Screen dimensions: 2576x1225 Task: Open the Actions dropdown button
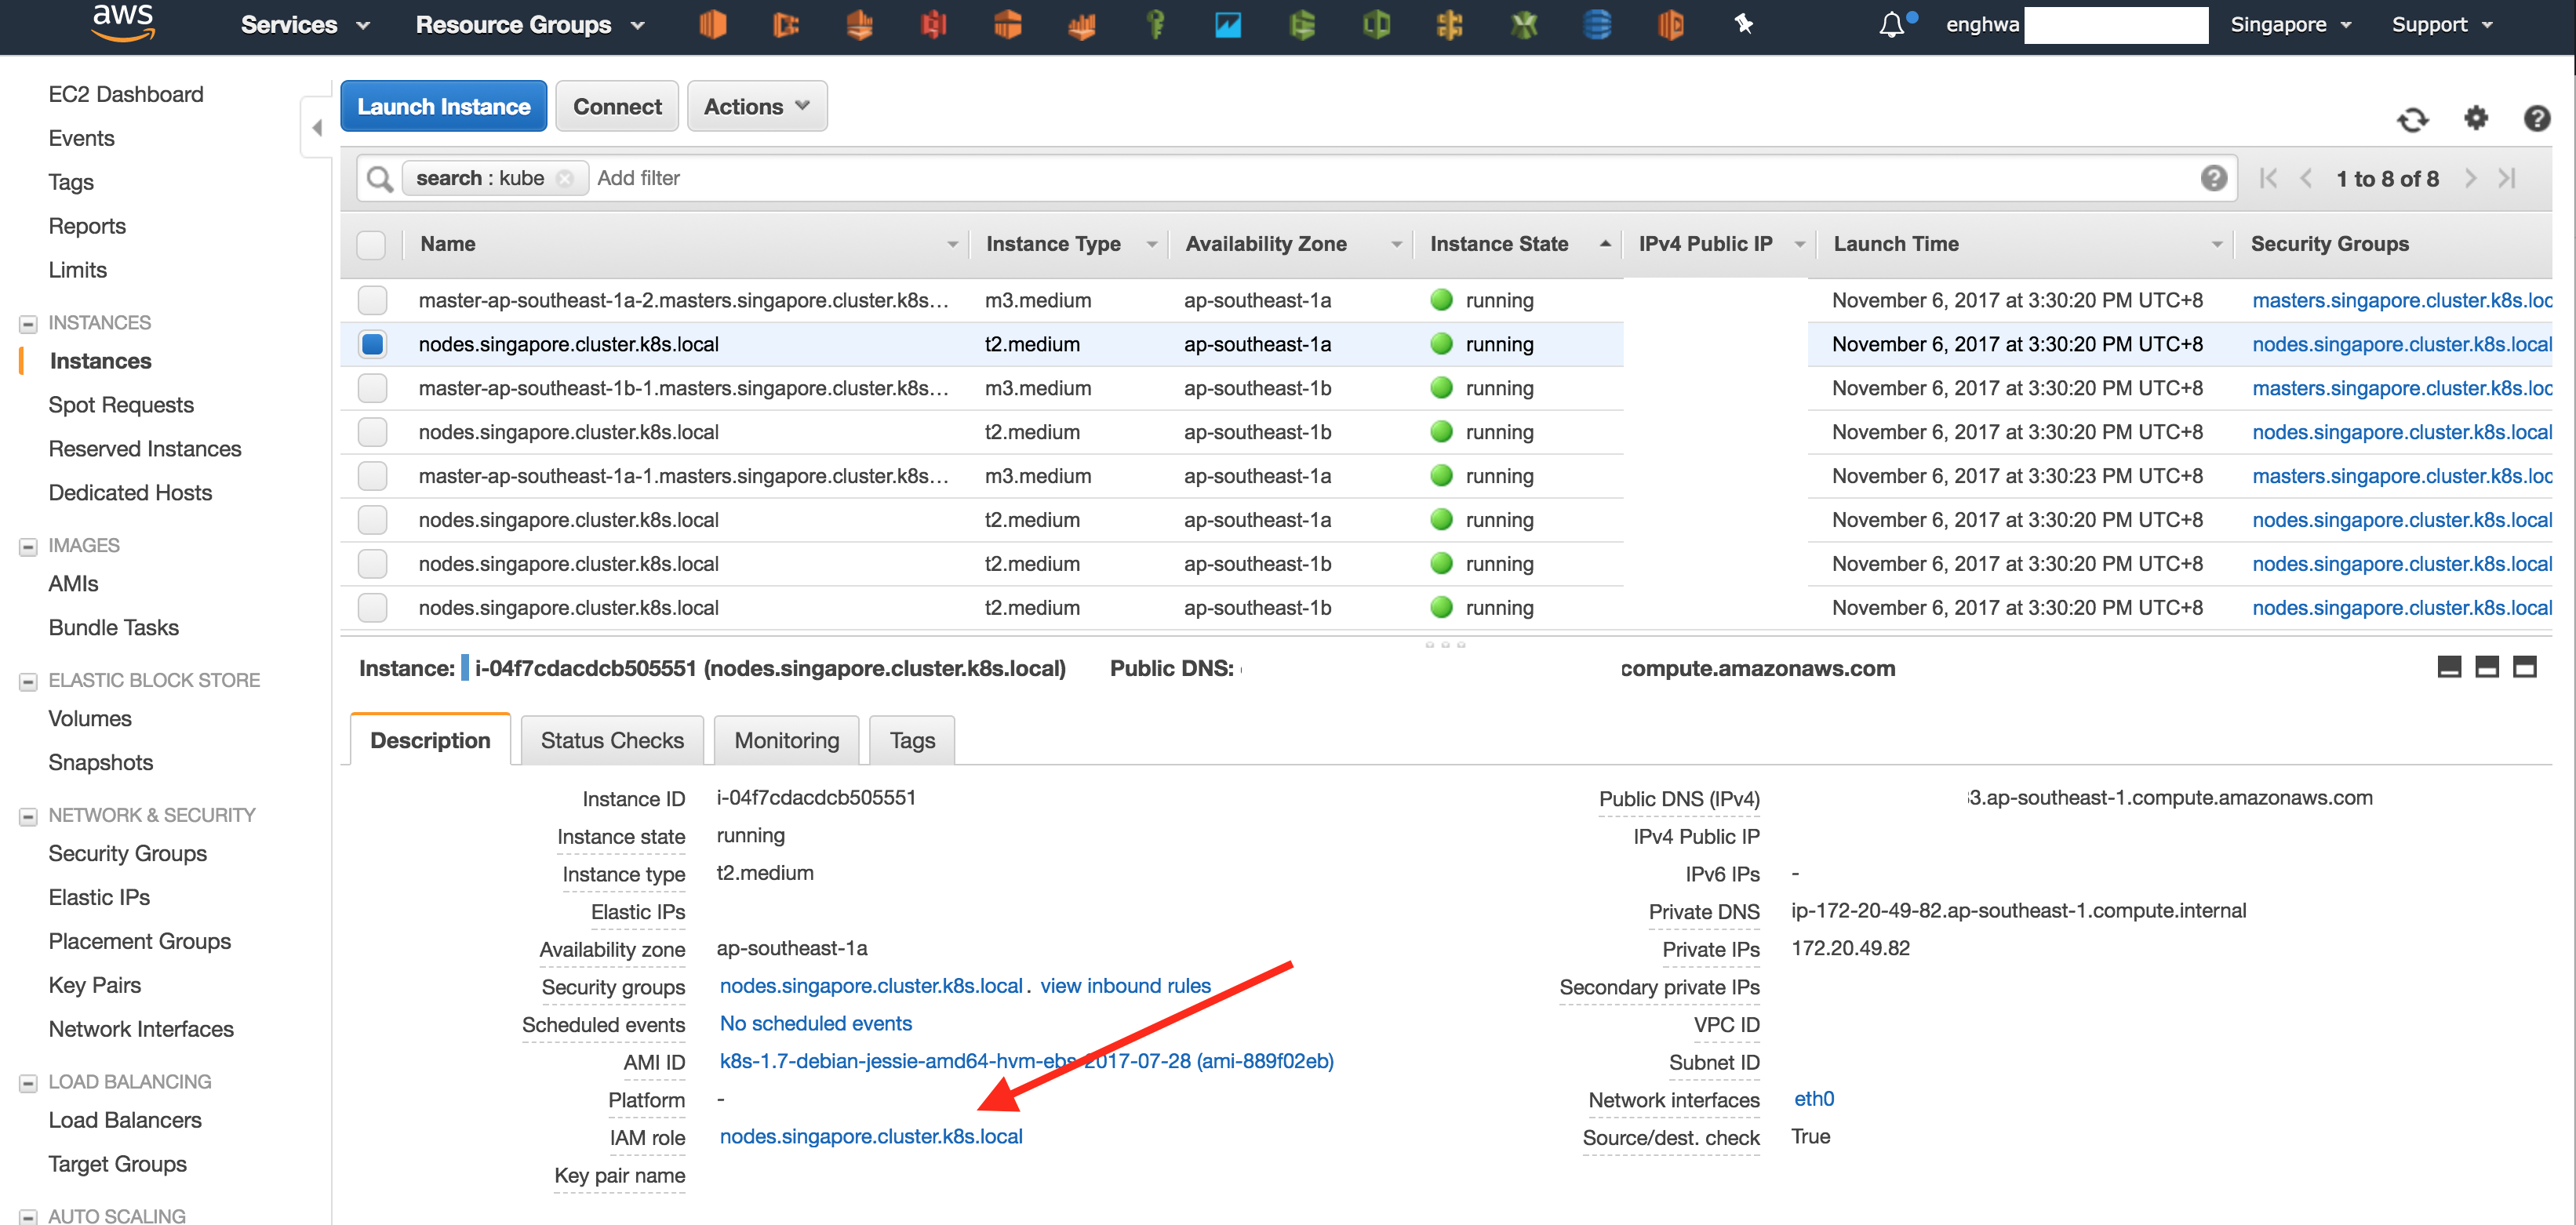coord(756,106)
